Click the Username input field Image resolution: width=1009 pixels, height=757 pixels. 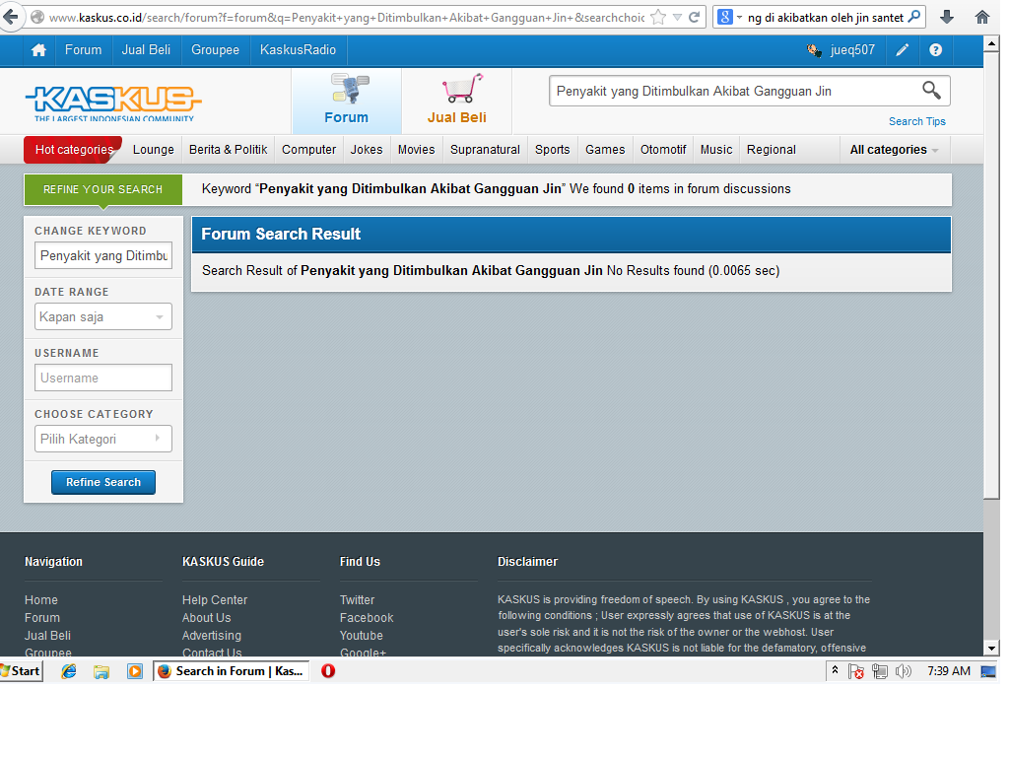tap(102, 378)
